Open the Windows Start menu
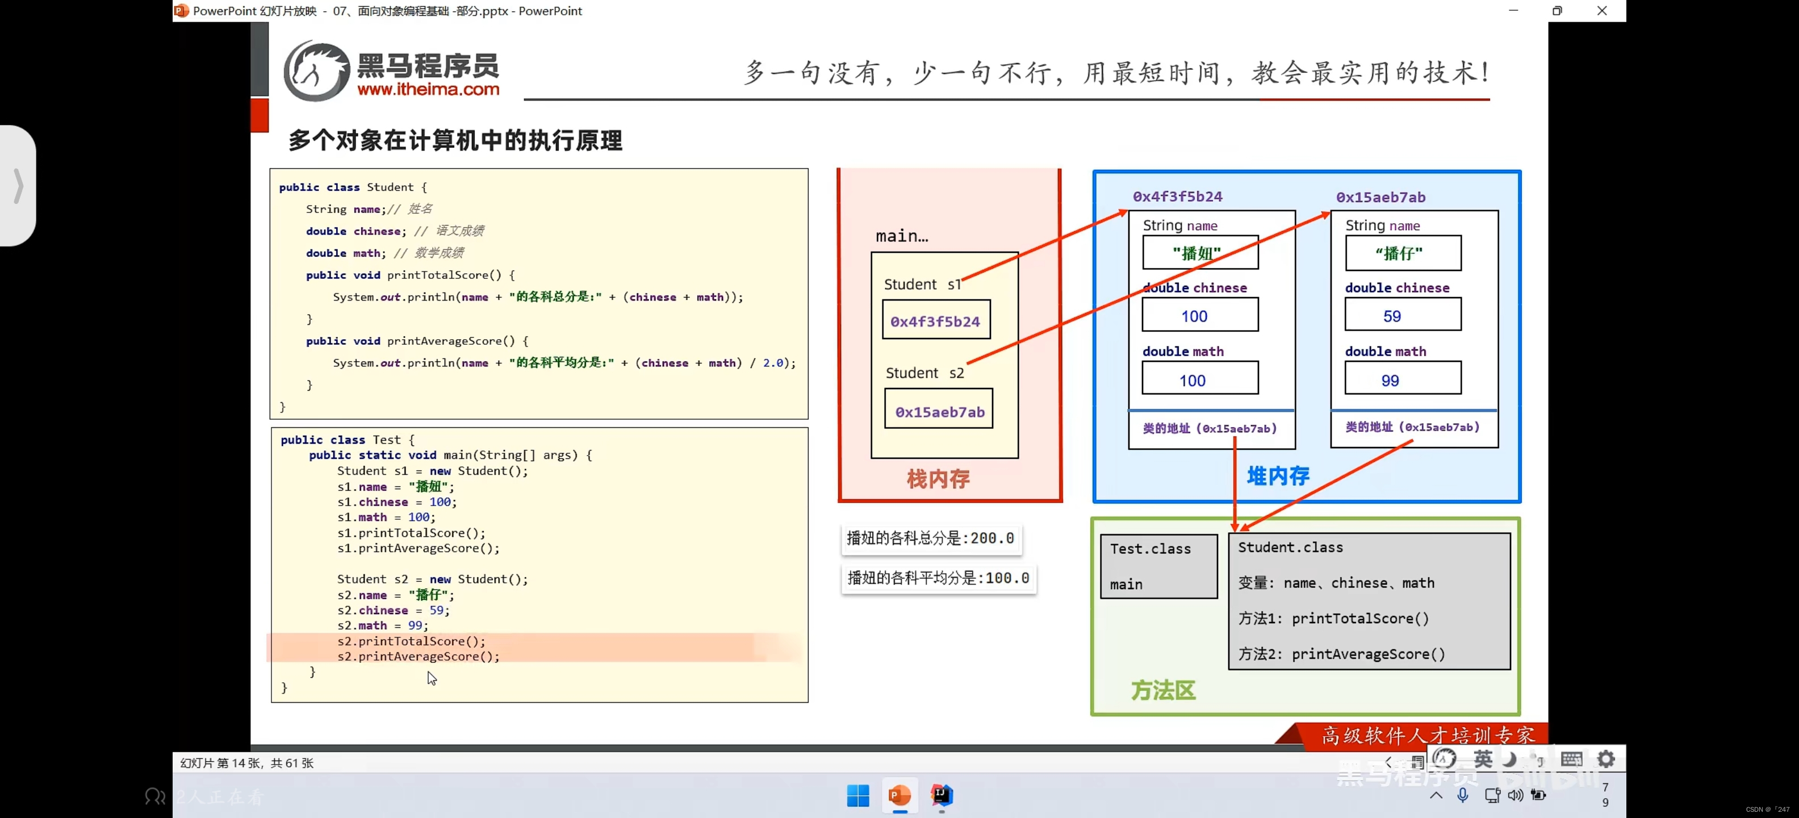The height and width of the screenshot is (818, 1799). (x=857, y=795)
